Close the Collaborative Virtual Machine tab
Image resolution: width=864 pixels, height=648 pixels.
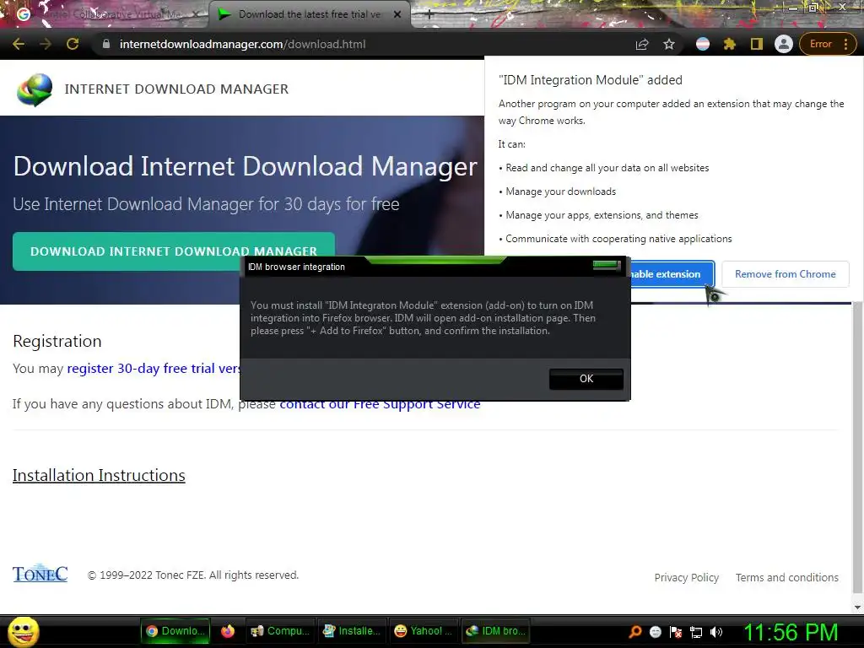(x=196, y=15)
